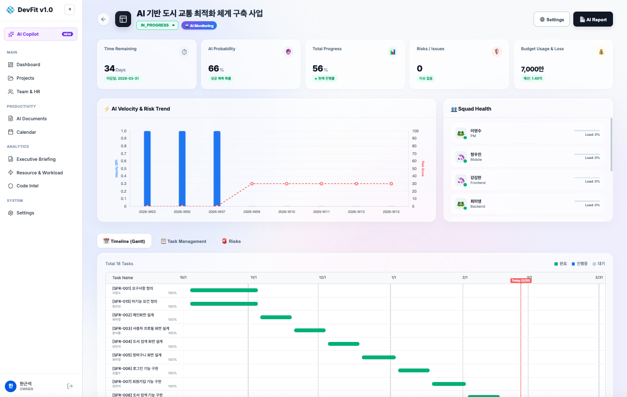Open the logout arrow next to 한근석
This screenshot has width=627, height=397.
(x=70, y=386)
